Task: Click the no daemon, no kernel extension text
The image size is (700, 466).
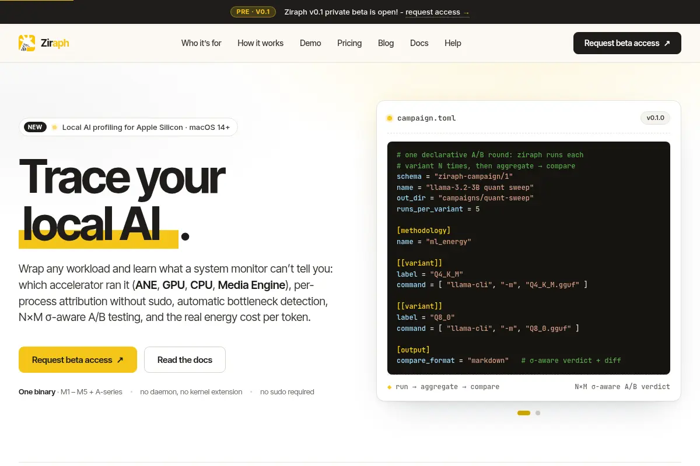Action: click(191, 392)
